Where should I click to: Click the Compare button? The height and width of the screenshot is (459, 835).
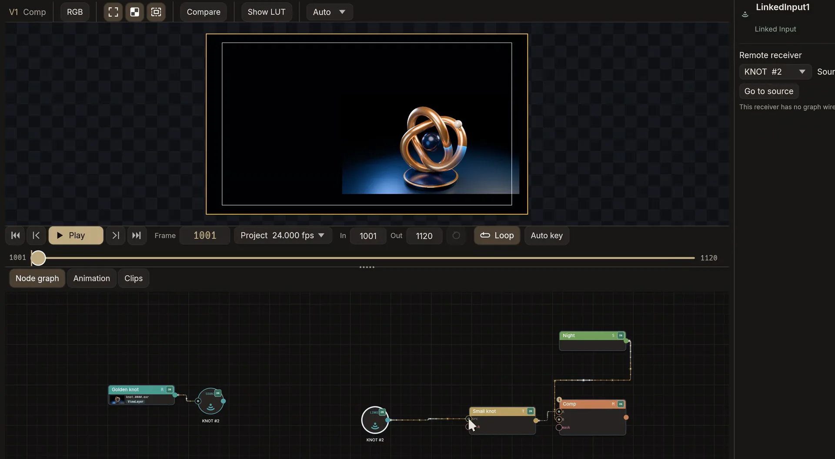click(x=204, y=12)
